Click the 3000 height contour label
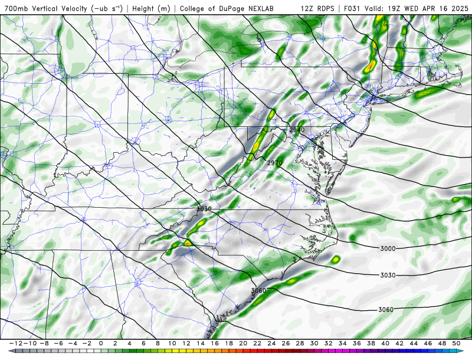Image resolution: width=472 pixels, height=354 pixels. [x=388, y=248]
